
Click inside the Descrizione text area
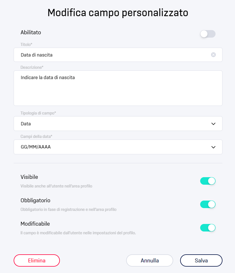click(118, 88)
